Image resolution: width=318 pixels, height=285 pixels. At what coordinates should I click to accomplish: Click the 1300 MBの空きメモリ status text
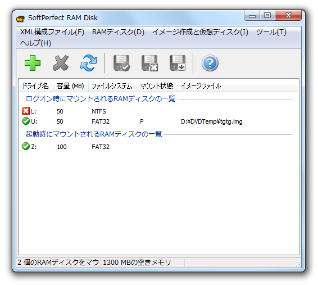click(x=137, y=263)
